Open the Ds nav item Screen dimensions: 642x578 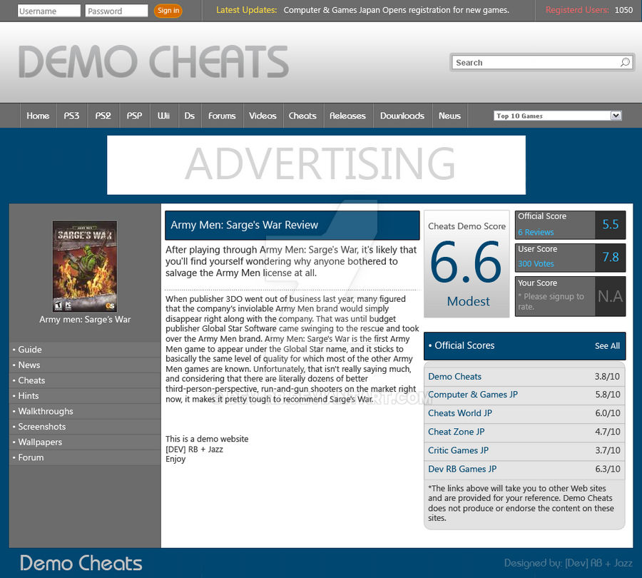[x=189, y=116]
